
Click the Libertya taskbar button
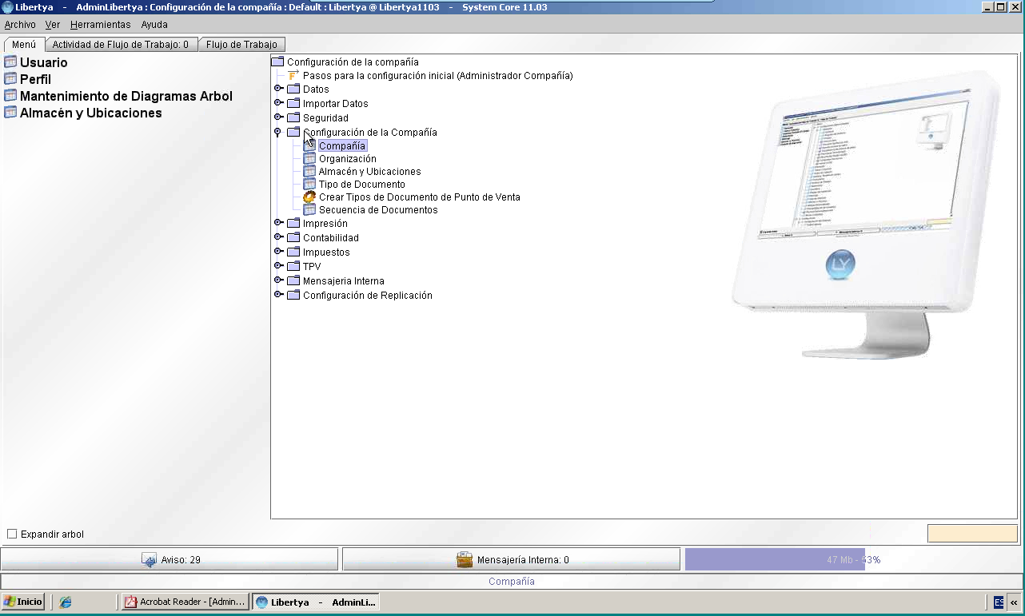click(315, 602)
